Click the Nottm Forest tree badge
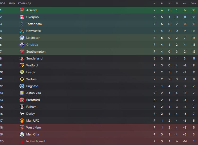This screenshot has width=198, height=145. click(x=22, y=141)
